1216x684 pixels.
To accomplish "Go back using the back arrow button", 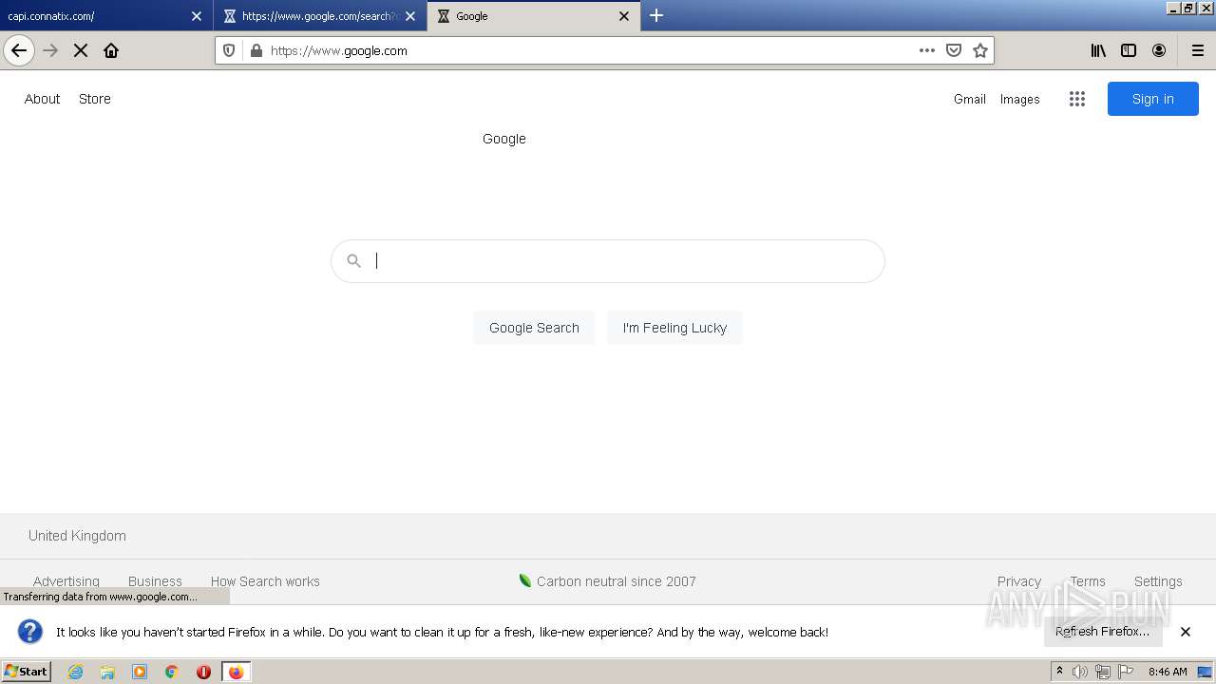I will coord(19,50).
